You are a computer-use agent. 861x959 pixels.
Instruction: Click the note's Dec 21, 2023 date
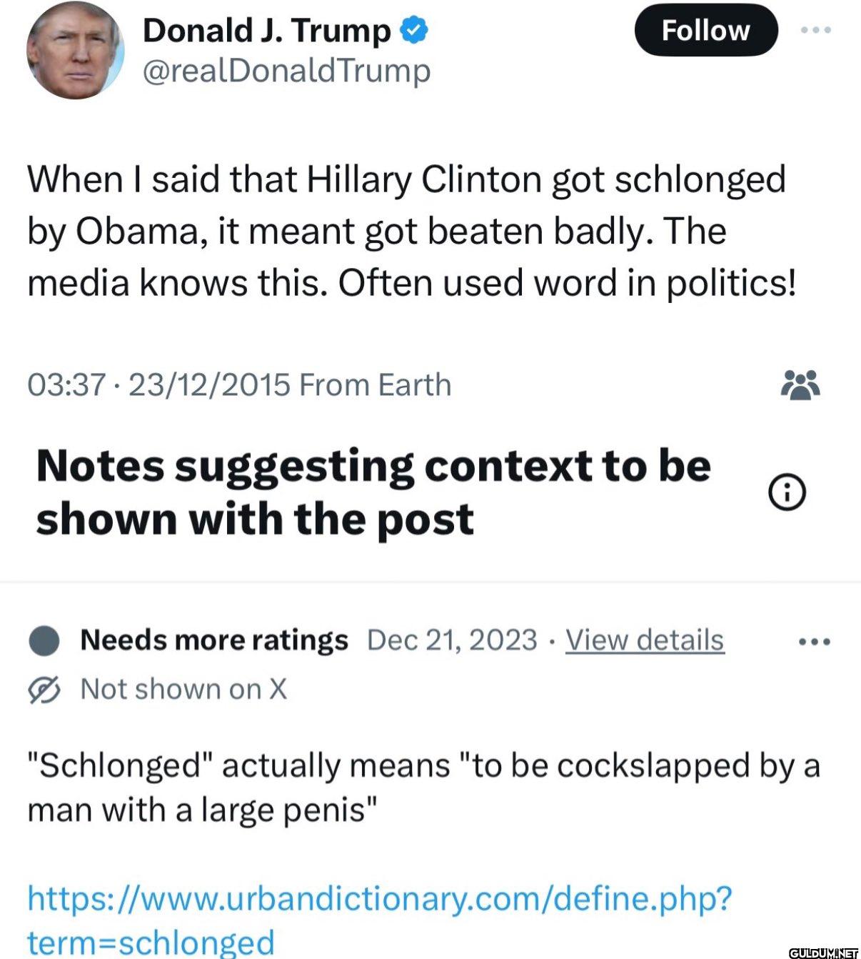452,640
